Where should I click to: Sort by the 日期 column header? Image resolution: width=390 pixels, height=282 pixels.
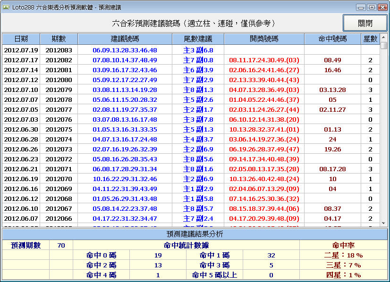[x=21, y=39]
